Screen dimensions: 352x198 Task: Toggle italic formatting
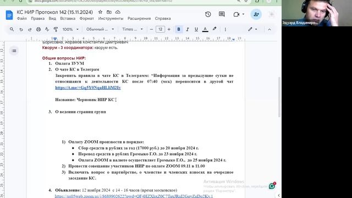(188, 29)
